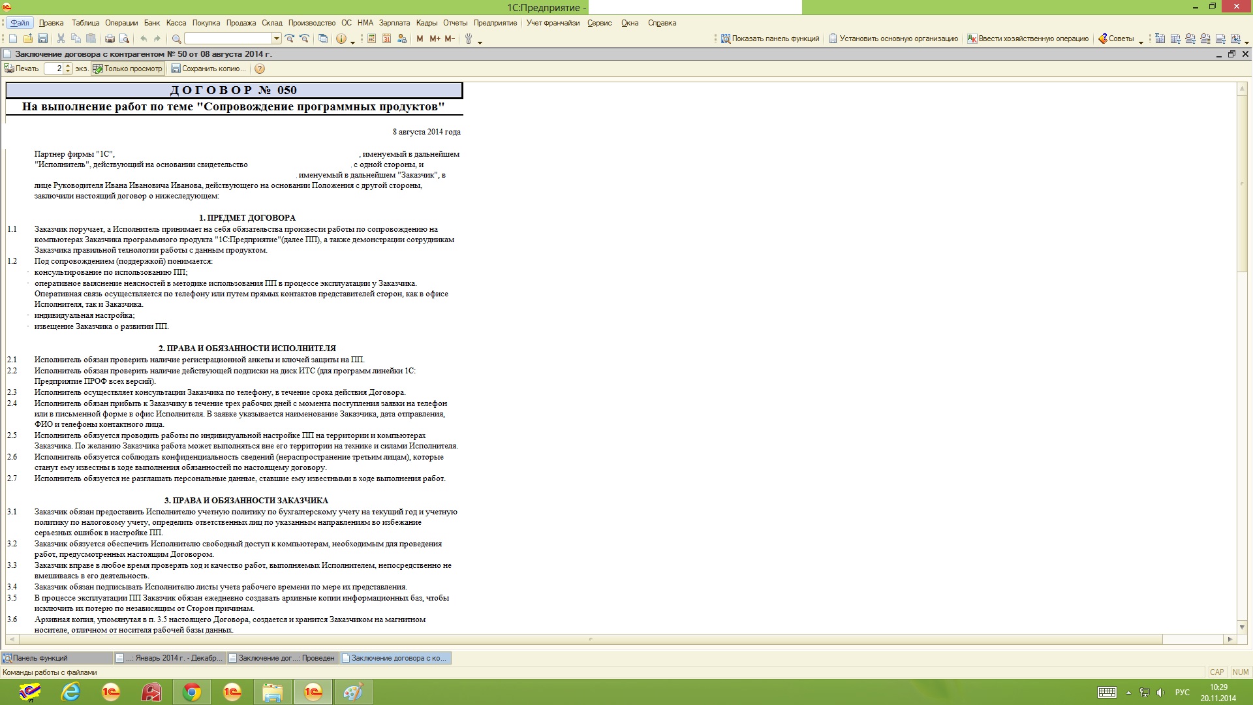Image resolution: width=1253 pixels, height=705 pixels.
Task: Create a new document with the toolbar icon
Action: pyautogui.click(x=13, y=39)
